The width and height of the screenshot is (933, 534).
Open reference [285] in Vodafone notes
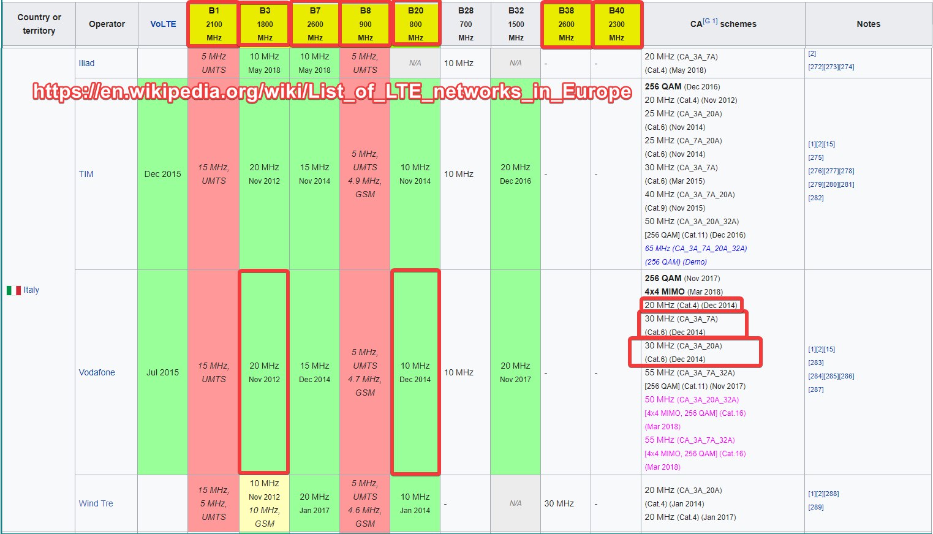tap(831, 376)
